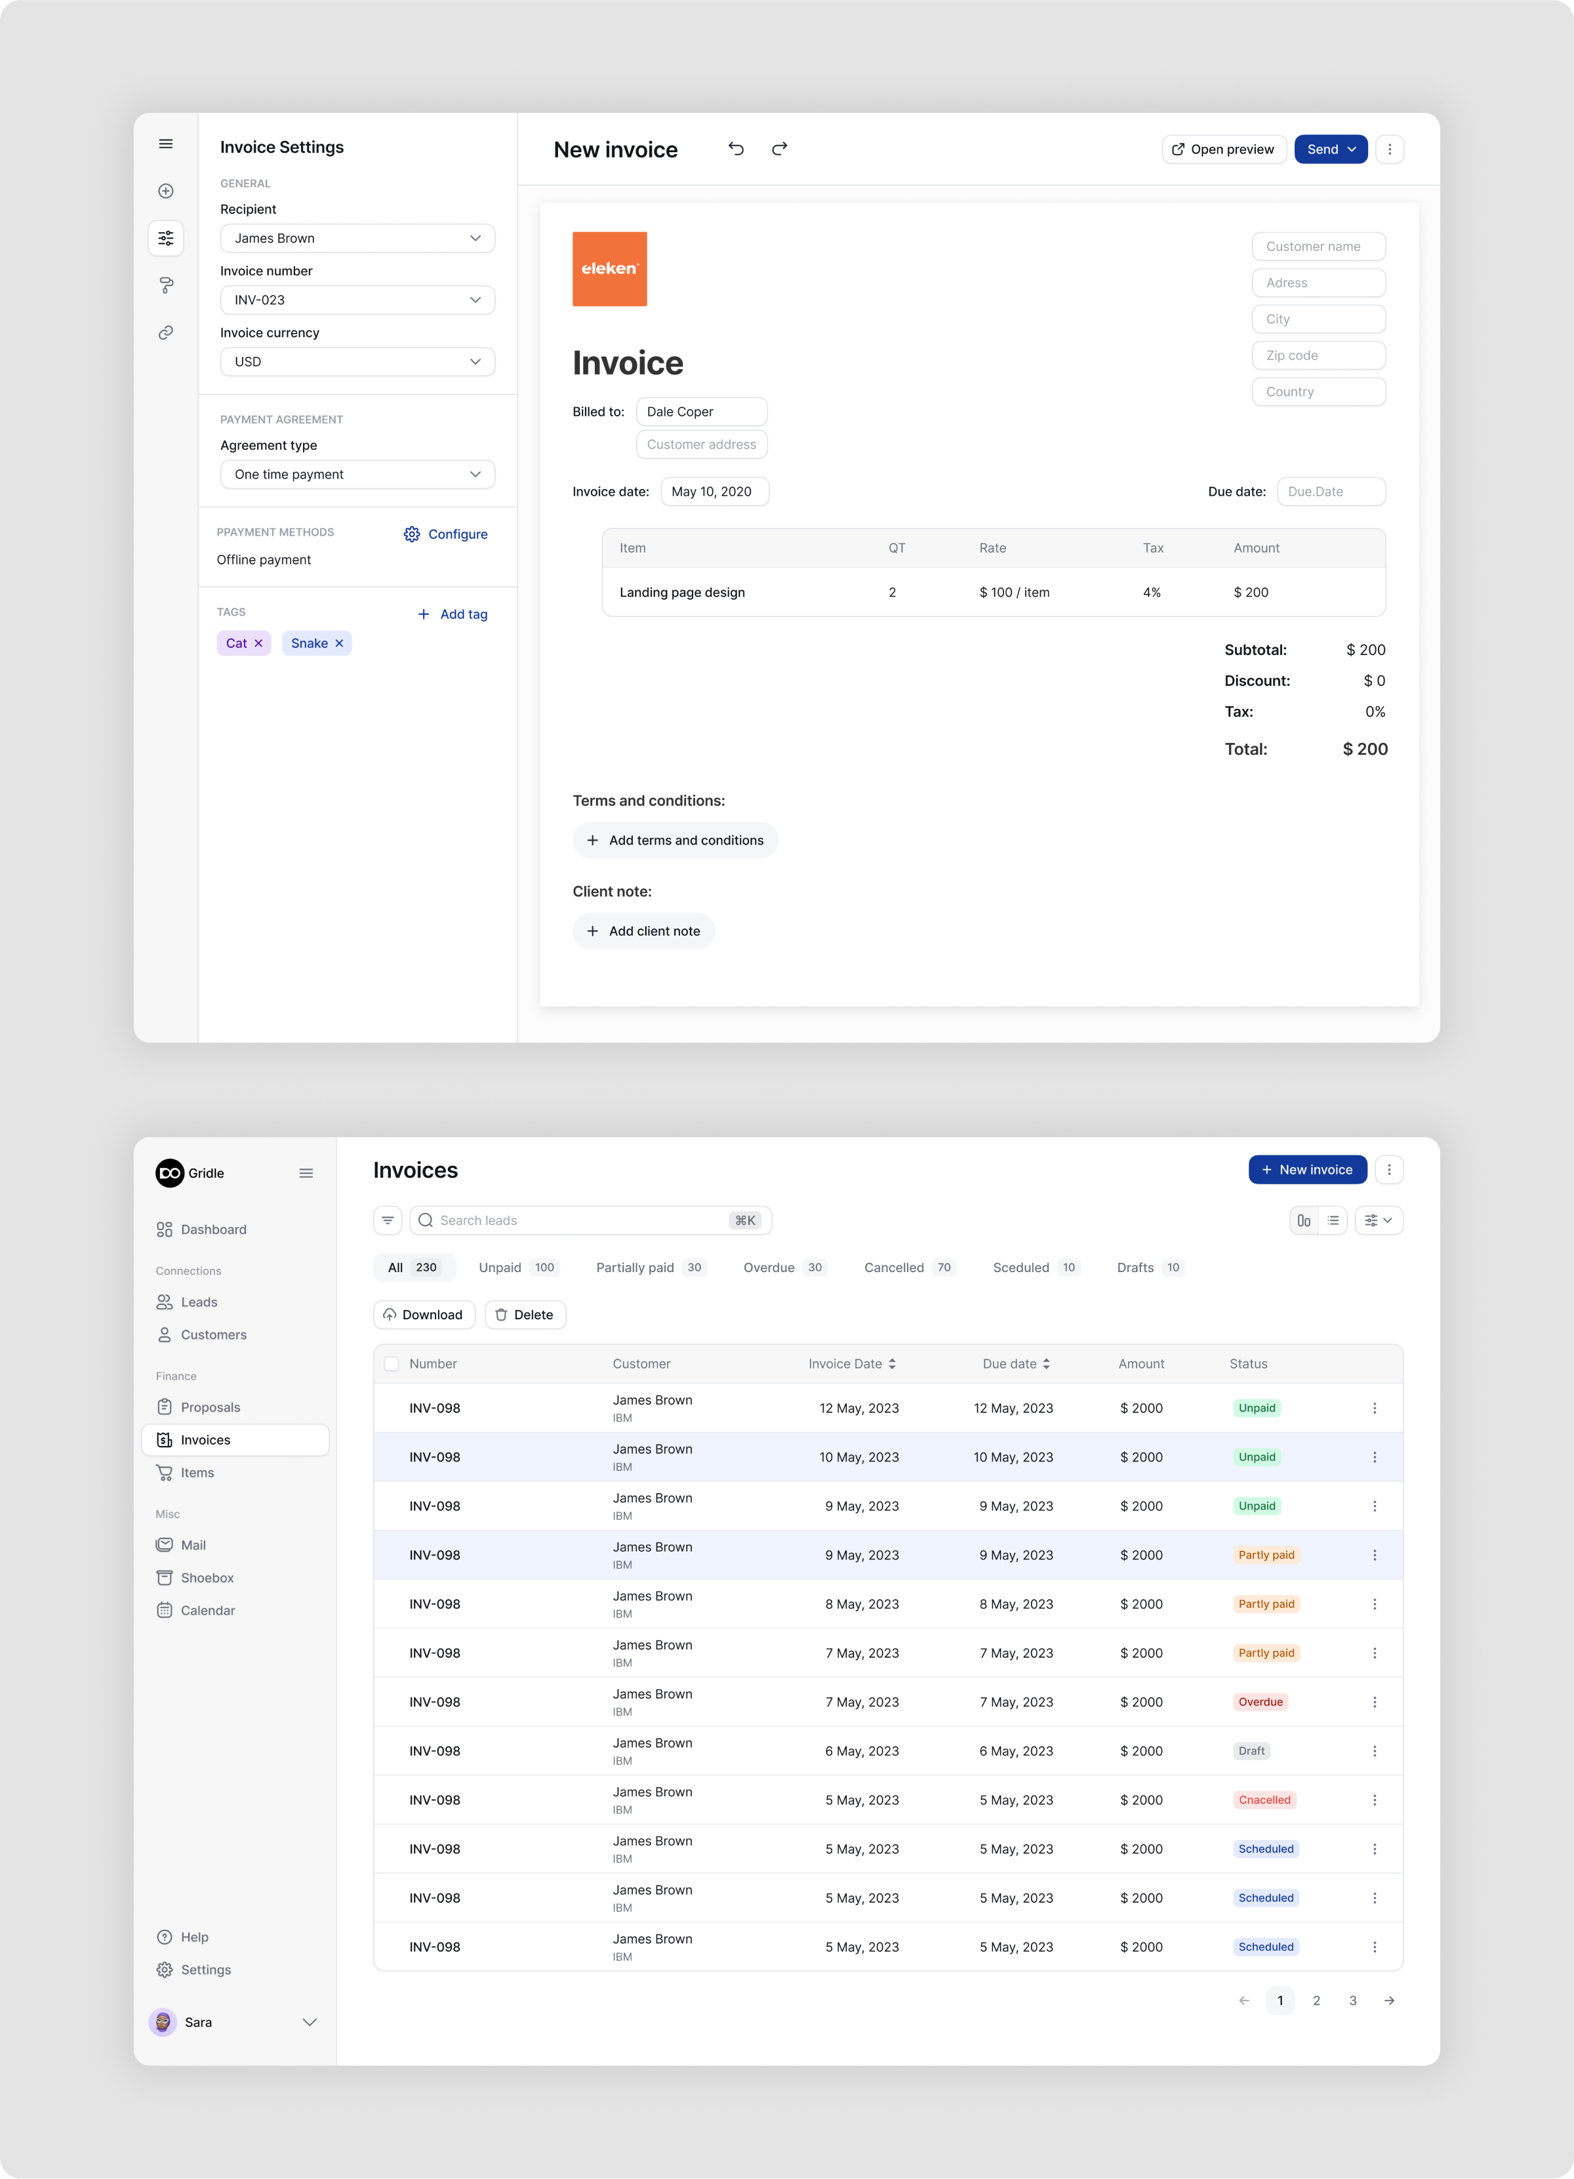
Task: Open the paint roller styling icon
Action: click(x=165, y=285)
